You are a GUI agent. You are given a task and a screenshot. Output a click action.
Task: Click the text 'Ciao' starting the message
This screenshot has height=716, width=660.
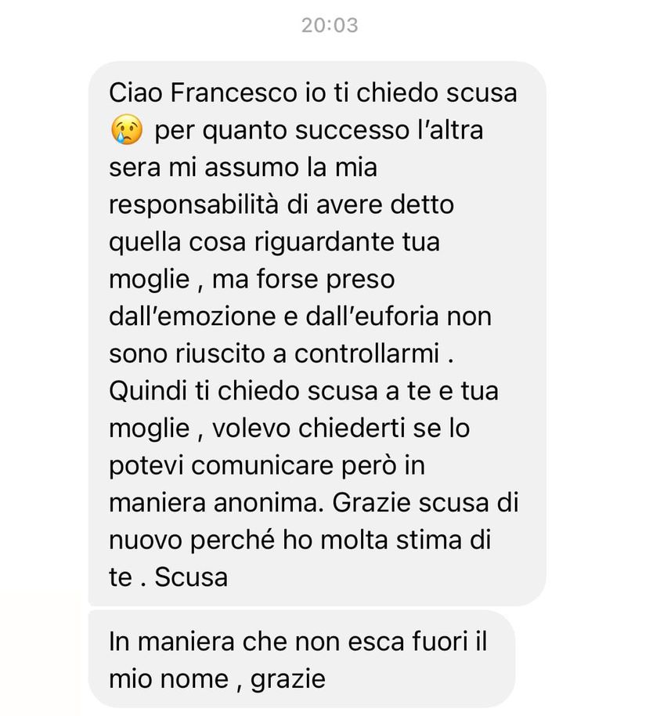coord(136,92)
